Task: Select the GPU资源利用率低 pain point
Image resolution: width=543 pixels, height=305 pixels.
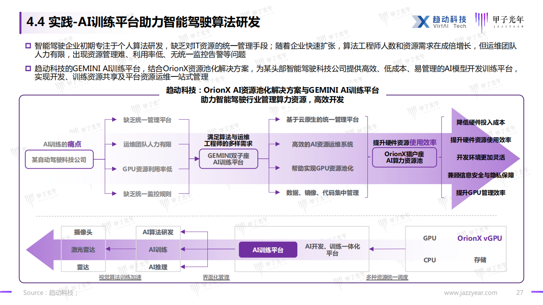Action: click(147, 169)
